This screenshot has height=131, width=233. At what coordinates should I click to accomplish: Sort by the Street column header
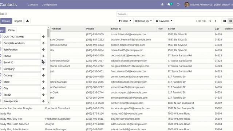pyautogui.click(x=171, y=29)
